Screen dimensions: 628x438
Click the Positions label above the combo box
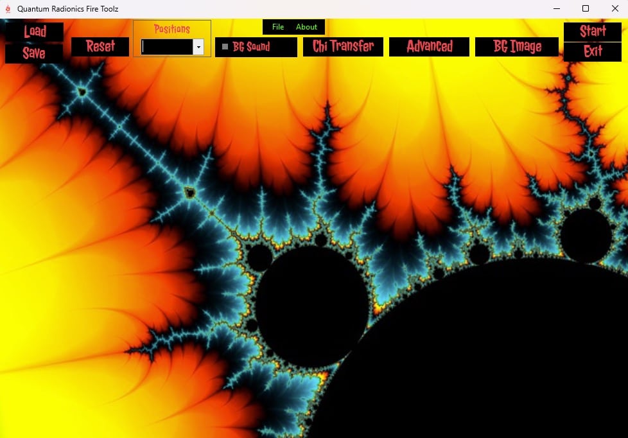click(x=172, y=29)
